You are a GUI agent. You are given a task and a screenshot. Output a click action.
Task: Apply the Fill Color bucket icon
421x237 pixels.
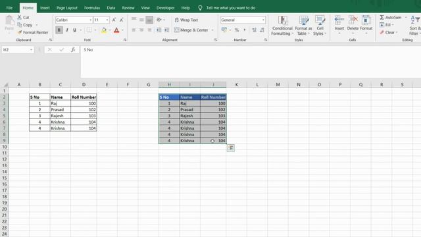(x=104, y=30)
